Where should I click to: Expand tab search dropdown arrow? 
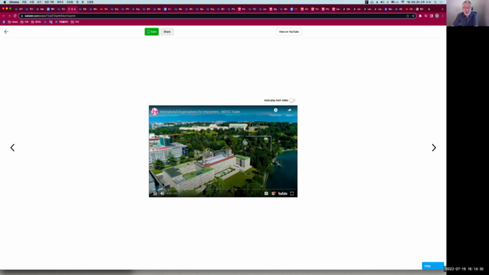click(442, 9)
